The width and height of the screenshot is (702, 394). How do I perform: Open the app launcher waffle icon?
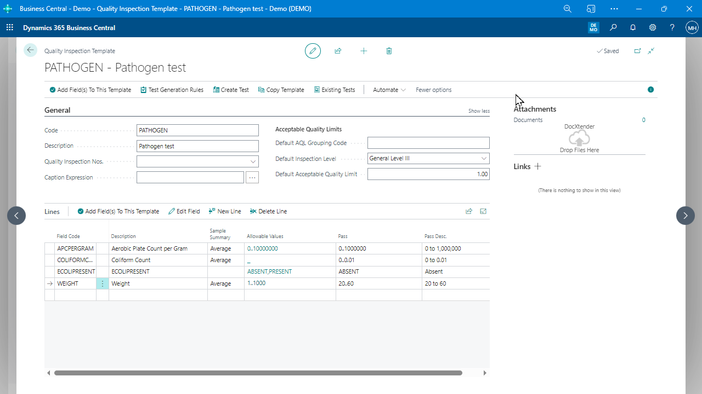(10, 28)
